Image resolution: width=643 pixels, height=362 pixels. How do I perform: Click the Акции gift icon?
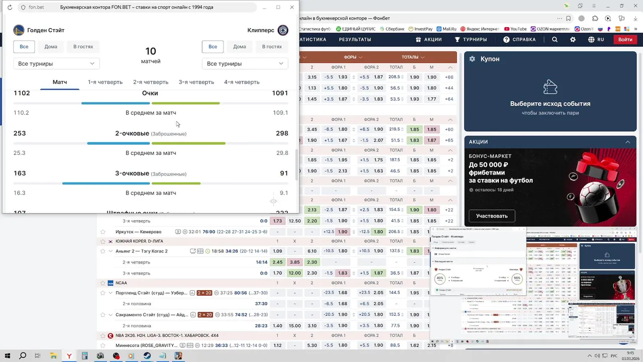[x=418, y=40]
